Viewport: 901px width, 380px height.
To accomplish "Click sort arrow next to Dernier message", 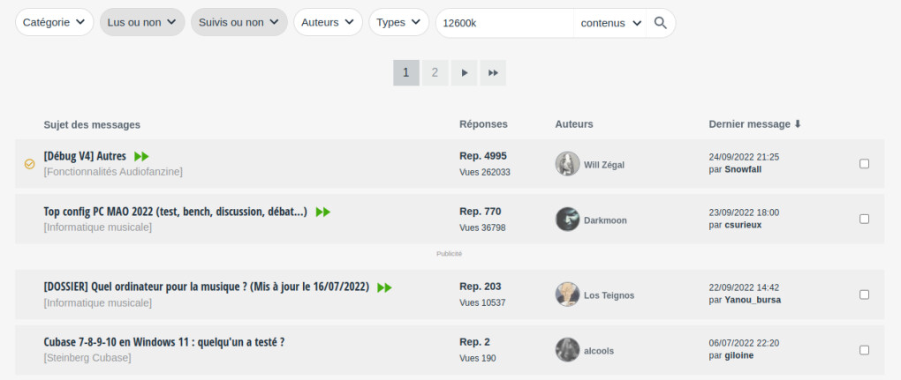I will point(798,124).
